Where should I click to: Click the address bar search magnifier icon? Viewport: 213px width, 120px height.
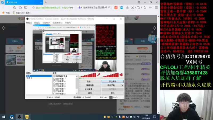pos(109,8)
